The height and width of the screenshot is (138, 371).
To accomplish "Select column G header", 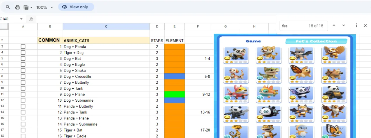I will (225, 27).
